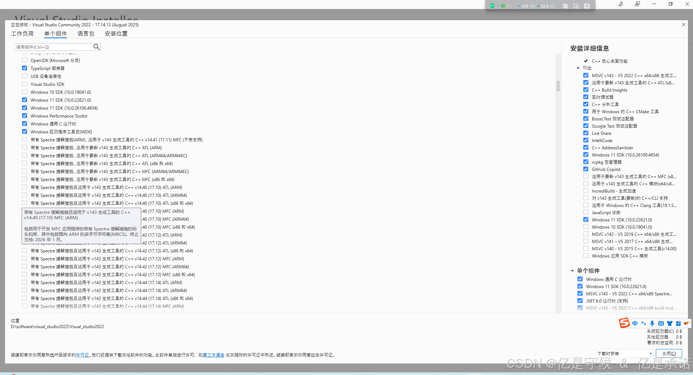
Task: Focus the 搜索组件 search field
Action: 54,47
